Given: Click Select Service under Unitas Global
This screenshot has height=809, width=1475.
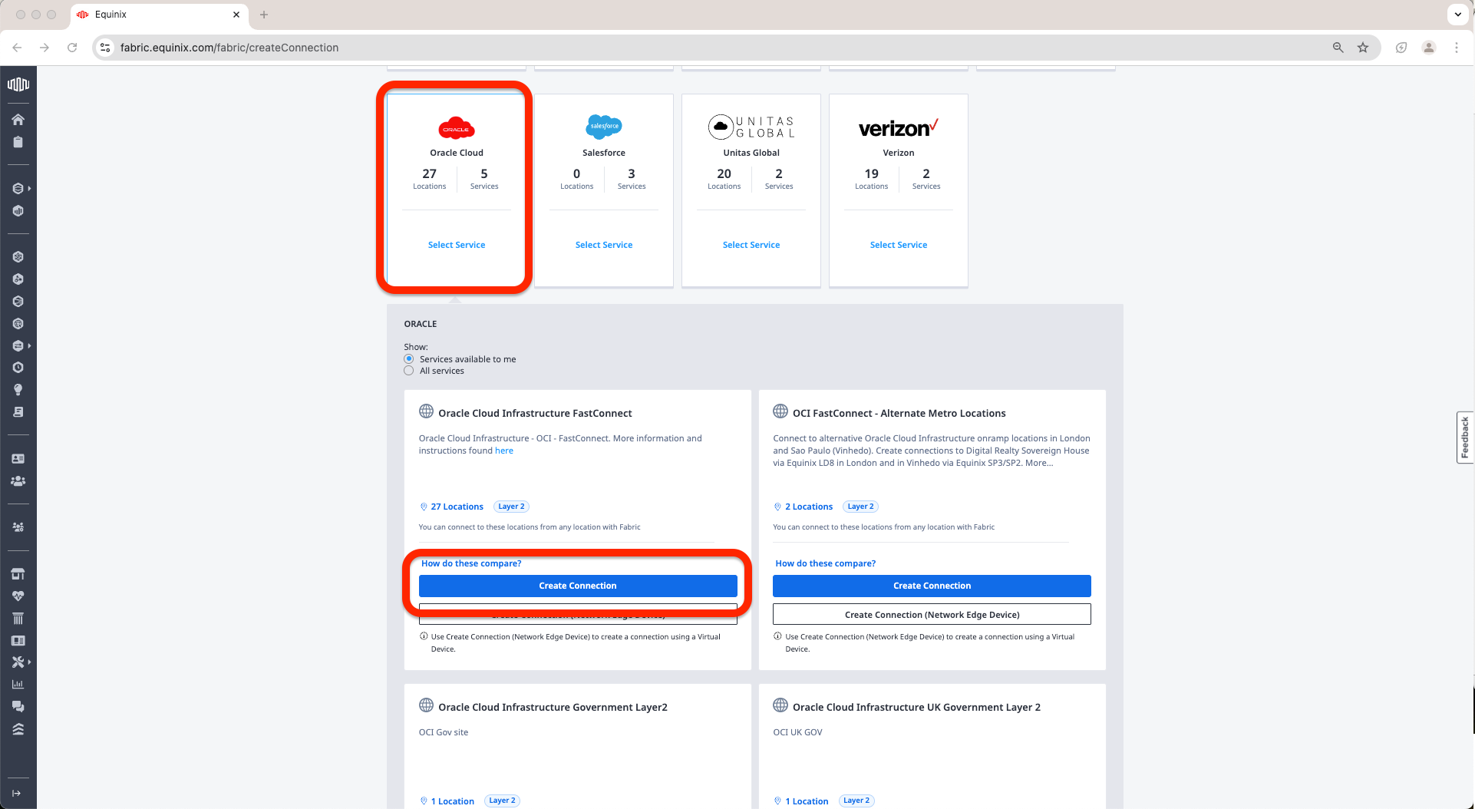Looking at the screenshot, I should click(751, 245).
